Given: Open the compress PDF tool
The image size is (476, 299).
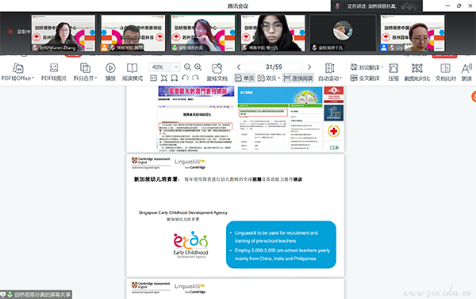Looking at the screenshot, I should pos(393,72).
